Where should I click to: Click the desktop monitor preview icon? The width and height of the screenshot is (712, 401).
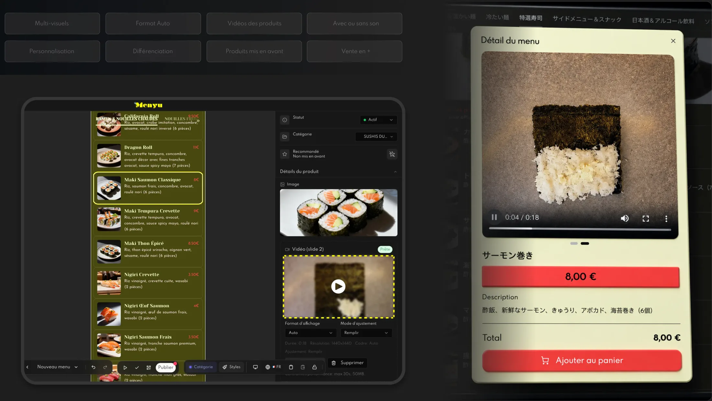coord(255,367)
